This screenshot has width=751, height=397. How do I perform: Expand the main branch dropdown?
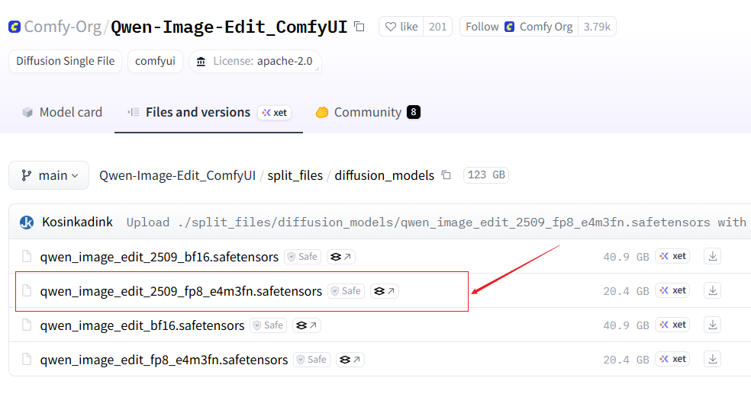tap(49, 175)
